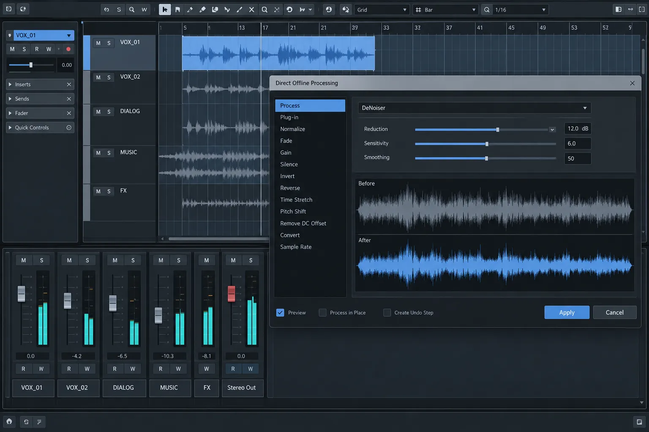Enable the Process in Place checkbox
Screen dimensions: 649x432
[323, 313]
